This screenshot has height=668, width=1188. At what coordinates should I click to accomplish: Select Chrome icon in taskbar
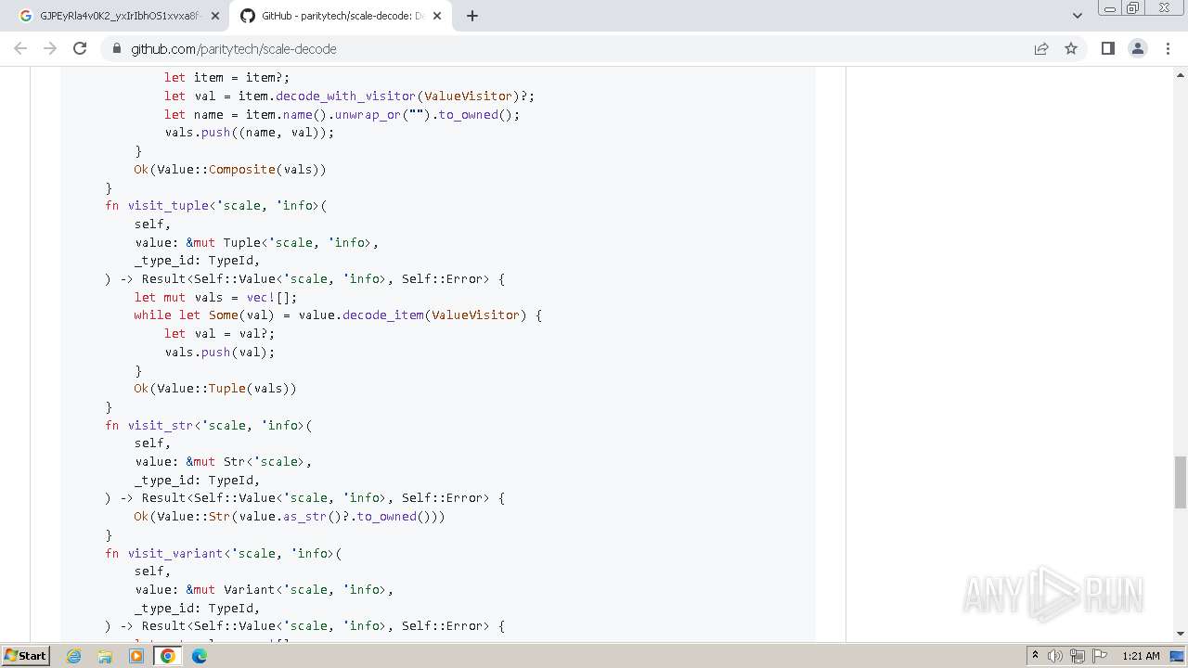pyautogui.click(x=168, y=656)
